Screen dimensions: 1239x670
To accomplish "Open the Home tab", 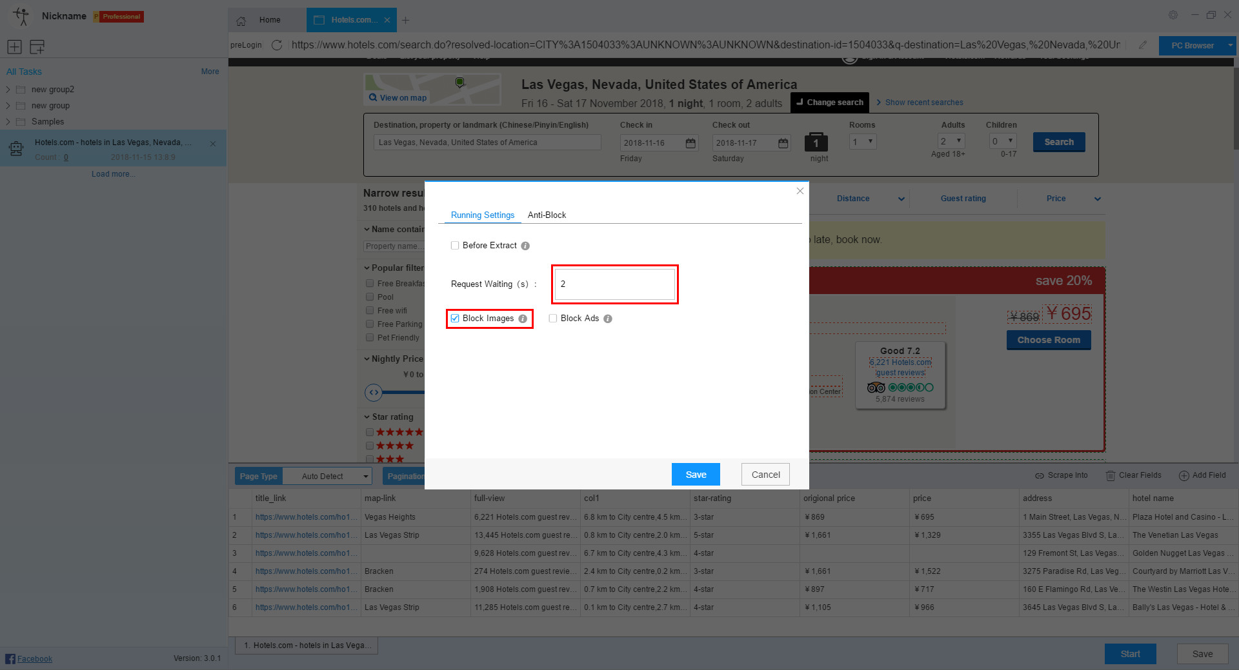I will click(x=268, y=20).
